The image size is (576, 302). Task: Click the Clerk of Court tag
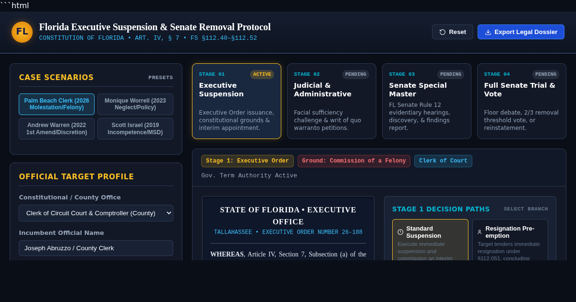pyautogui.click(x=443, y=161)
